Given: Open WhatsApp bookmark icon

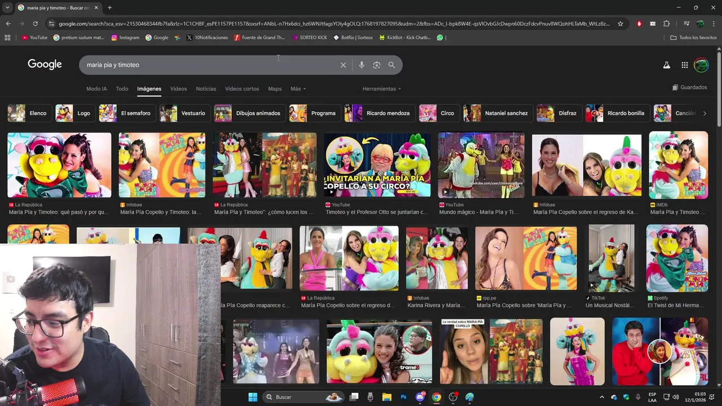Looking at the screenshot, I should (440, 38).
